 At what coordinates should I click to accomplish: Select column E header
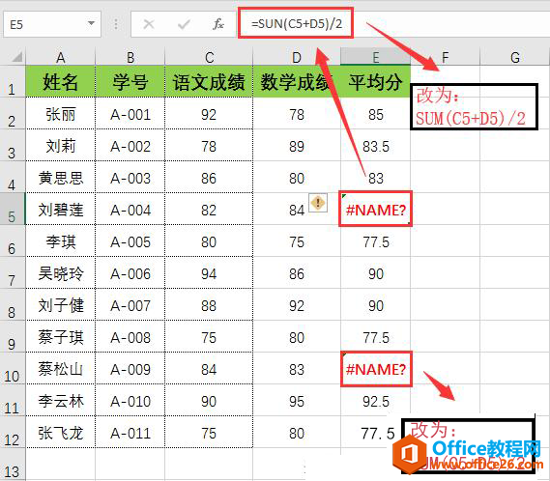pyautogui.click(x=375, y=57)
